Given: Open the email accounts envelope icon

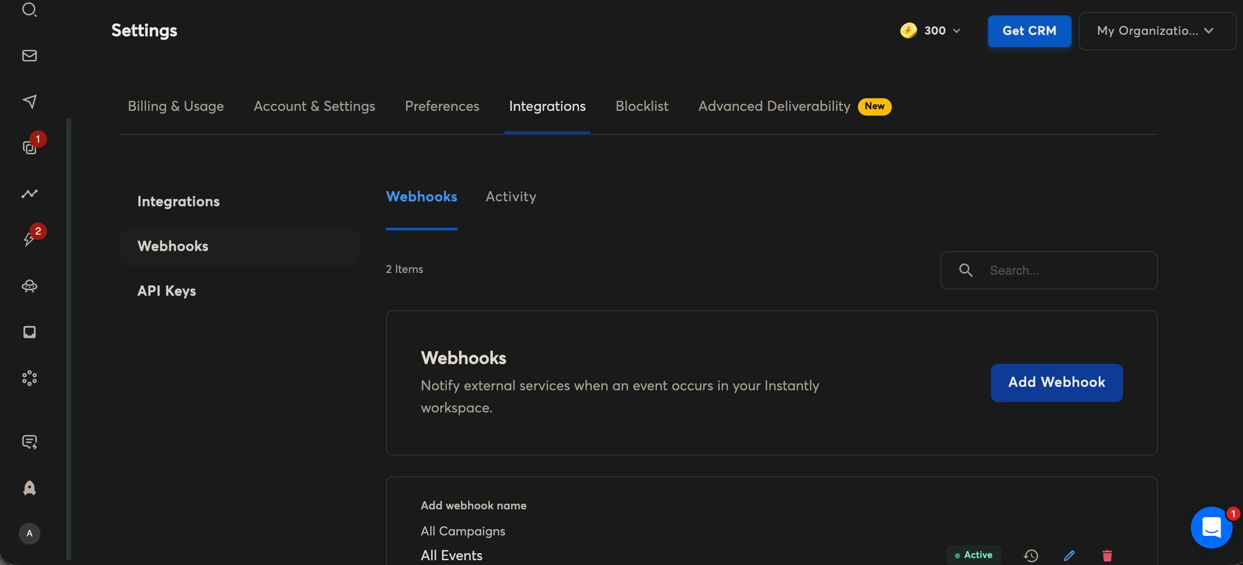Looking at the screenshot, I should [x=29, y=56].
